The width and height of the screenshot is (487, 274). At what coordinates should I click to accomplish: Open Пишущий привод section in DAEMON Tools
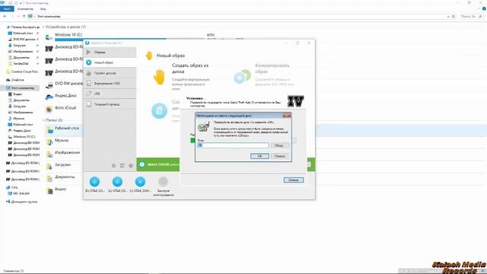coord(110,104)
